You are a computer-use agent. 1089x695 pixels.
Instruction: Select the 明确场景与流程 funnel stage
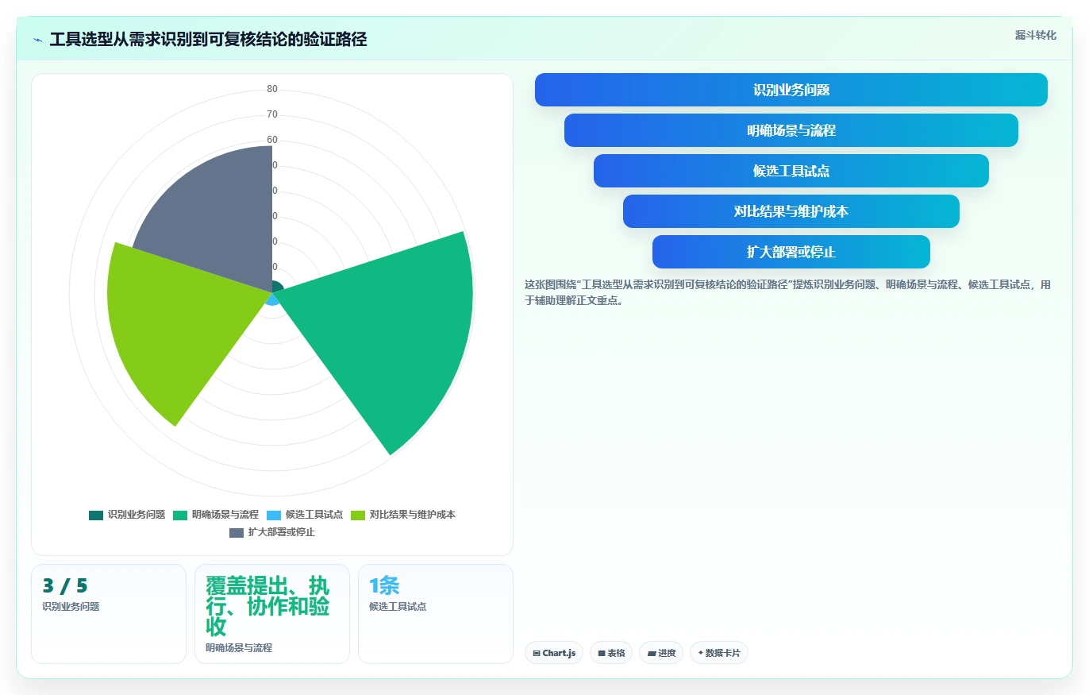coord(791,130)
